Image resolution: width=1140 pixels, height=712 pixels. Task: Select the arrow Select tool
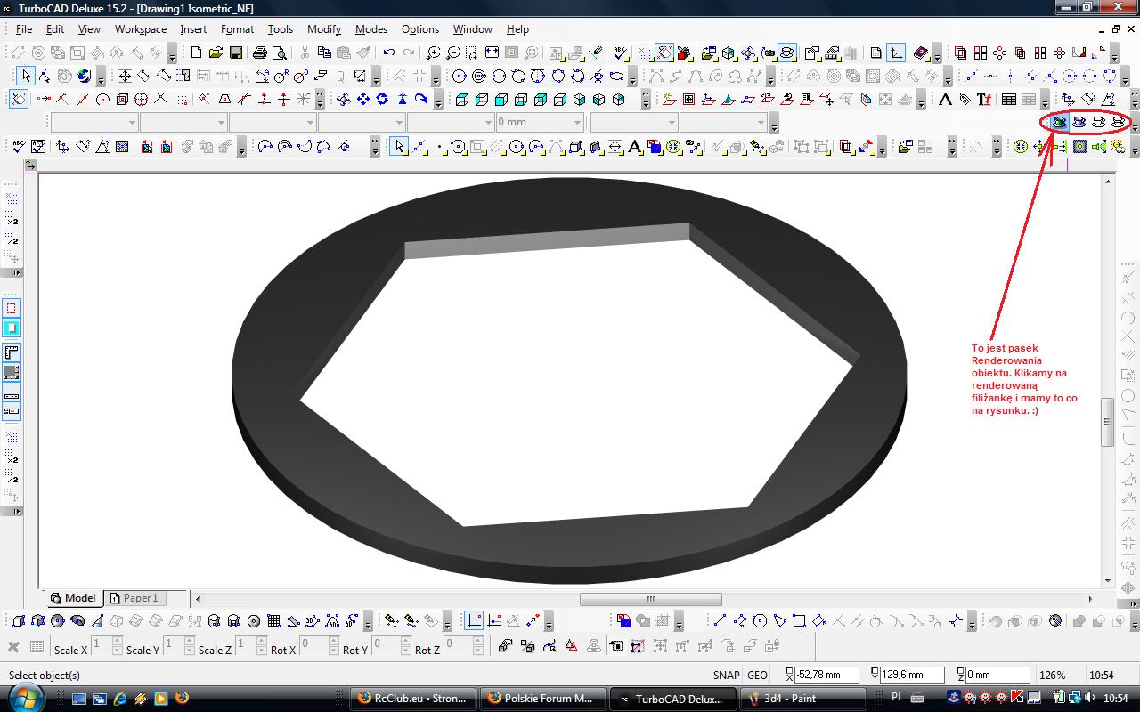point(26,77)
